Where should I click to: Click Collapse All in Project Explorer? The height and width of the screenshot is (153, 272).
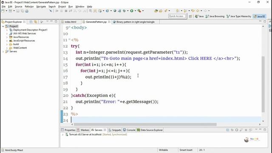(31, 22)
